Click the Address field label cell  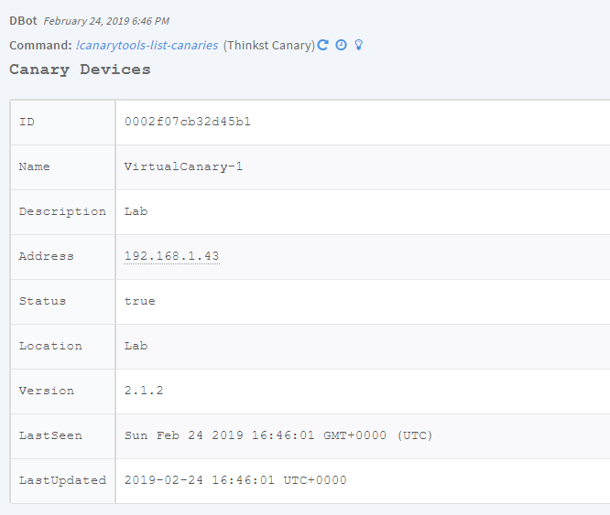[62, 256]
